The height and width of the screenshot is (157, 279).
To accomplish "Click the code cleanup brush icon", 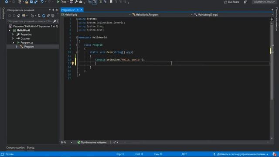I will pos(114,142).
